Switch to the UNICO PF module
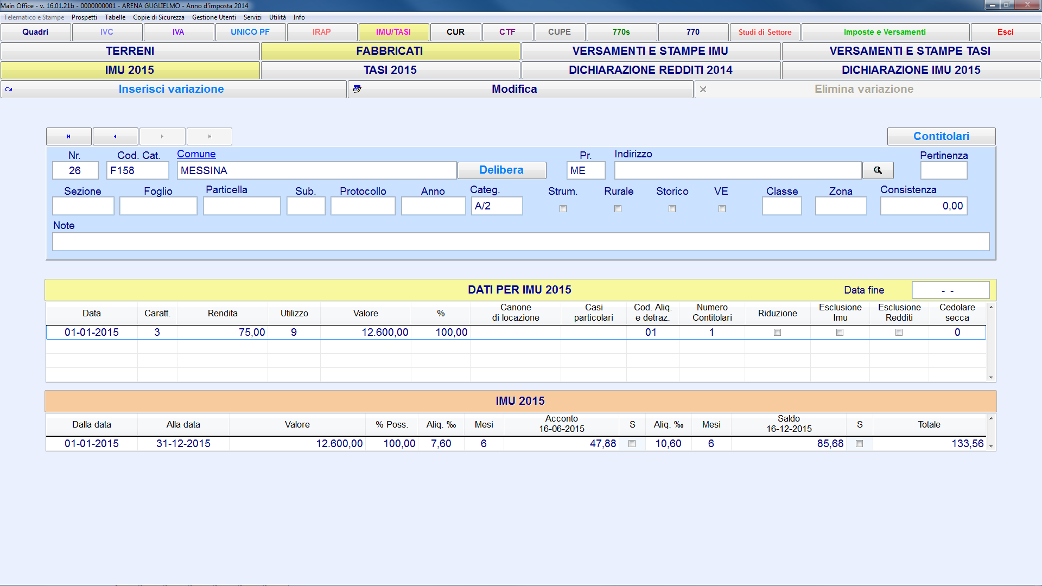 tap(250, 32)
